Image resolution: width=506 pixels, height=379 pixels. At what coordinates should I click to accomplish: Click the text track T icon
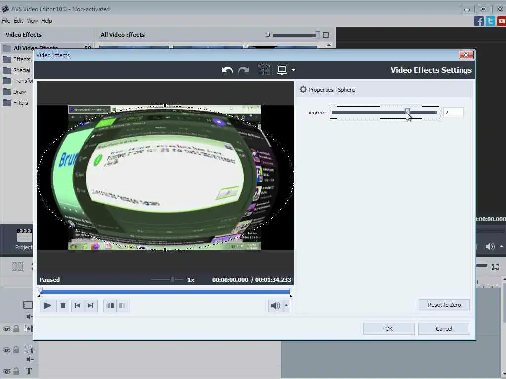click(x=28, y=371)
